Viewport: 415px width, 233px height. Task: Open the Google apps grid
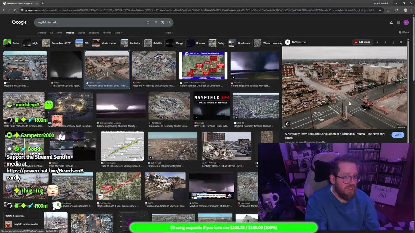click(x=399, y=22)
